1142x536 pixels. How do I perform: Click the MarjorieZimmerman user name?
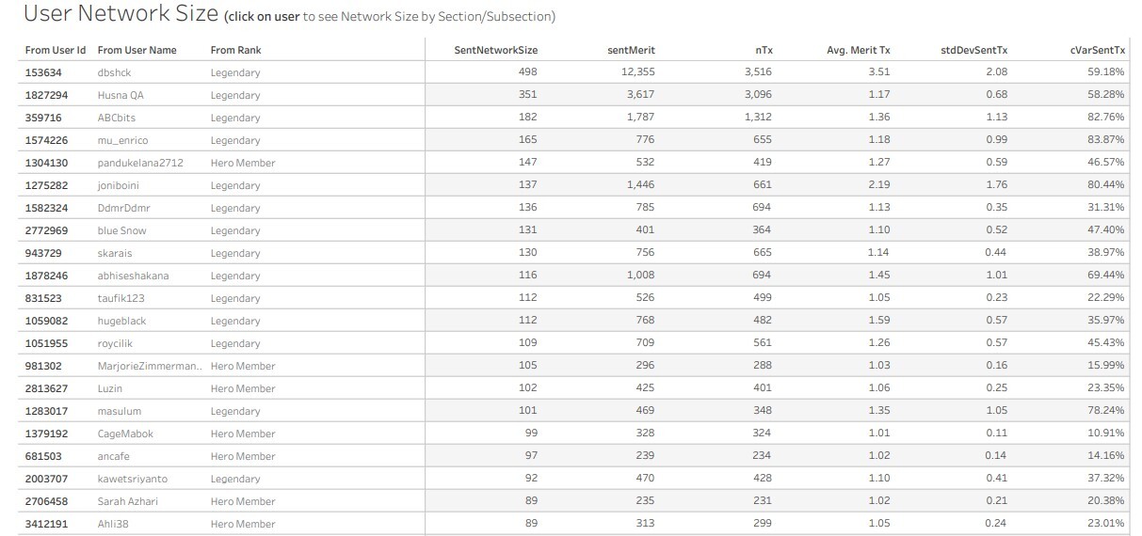coord(149,366)
